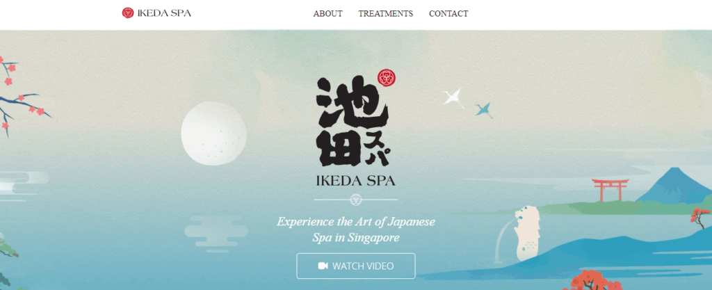This screenshot has width=712, height=290.
Task: Open the CONTACT page
Action: 448,14
